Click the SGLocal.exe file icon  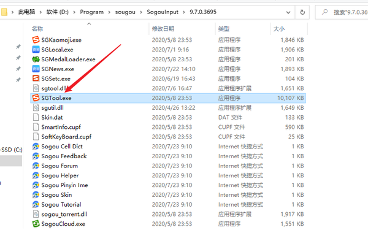tap(36, 50)
